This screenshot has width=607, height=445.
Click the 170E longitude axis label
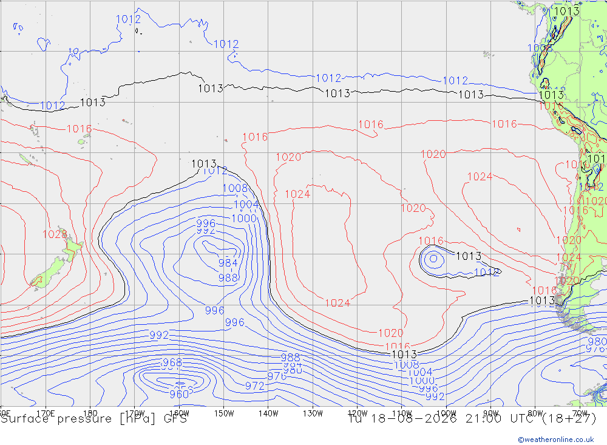46,413
